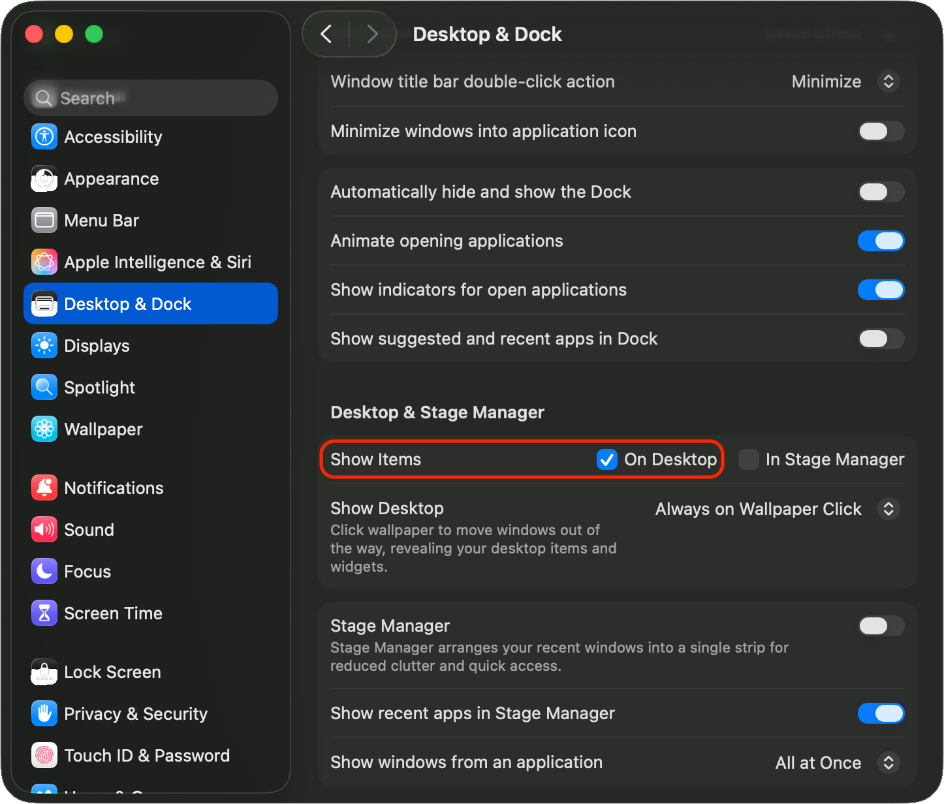
Task: Click the Accessibility icon in sidebar
Action: point(44,137)
